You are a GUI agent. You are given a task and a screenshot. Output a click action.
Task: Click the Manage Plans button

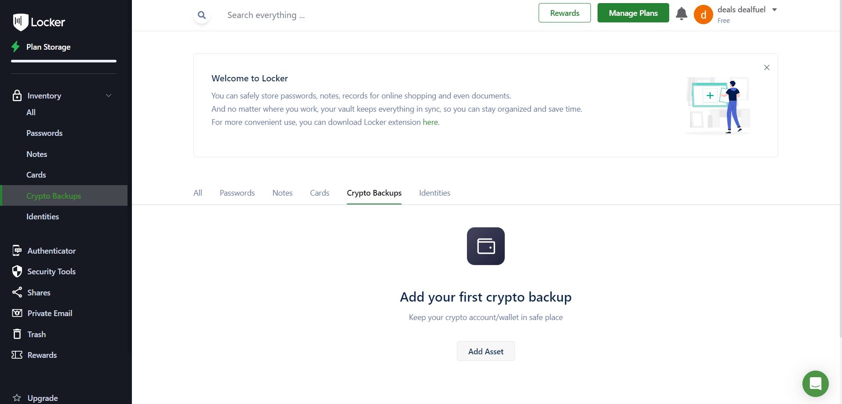(x=633, y=13)
